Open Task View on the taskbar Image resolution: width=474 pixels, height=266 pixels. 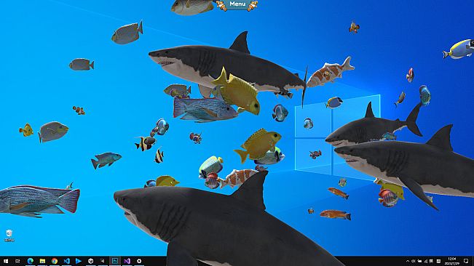coord(17,261)
